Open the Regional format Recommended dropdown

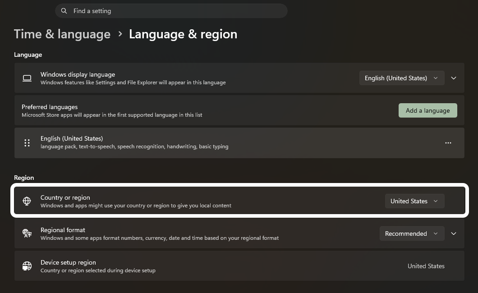click(x=412, y=233)
